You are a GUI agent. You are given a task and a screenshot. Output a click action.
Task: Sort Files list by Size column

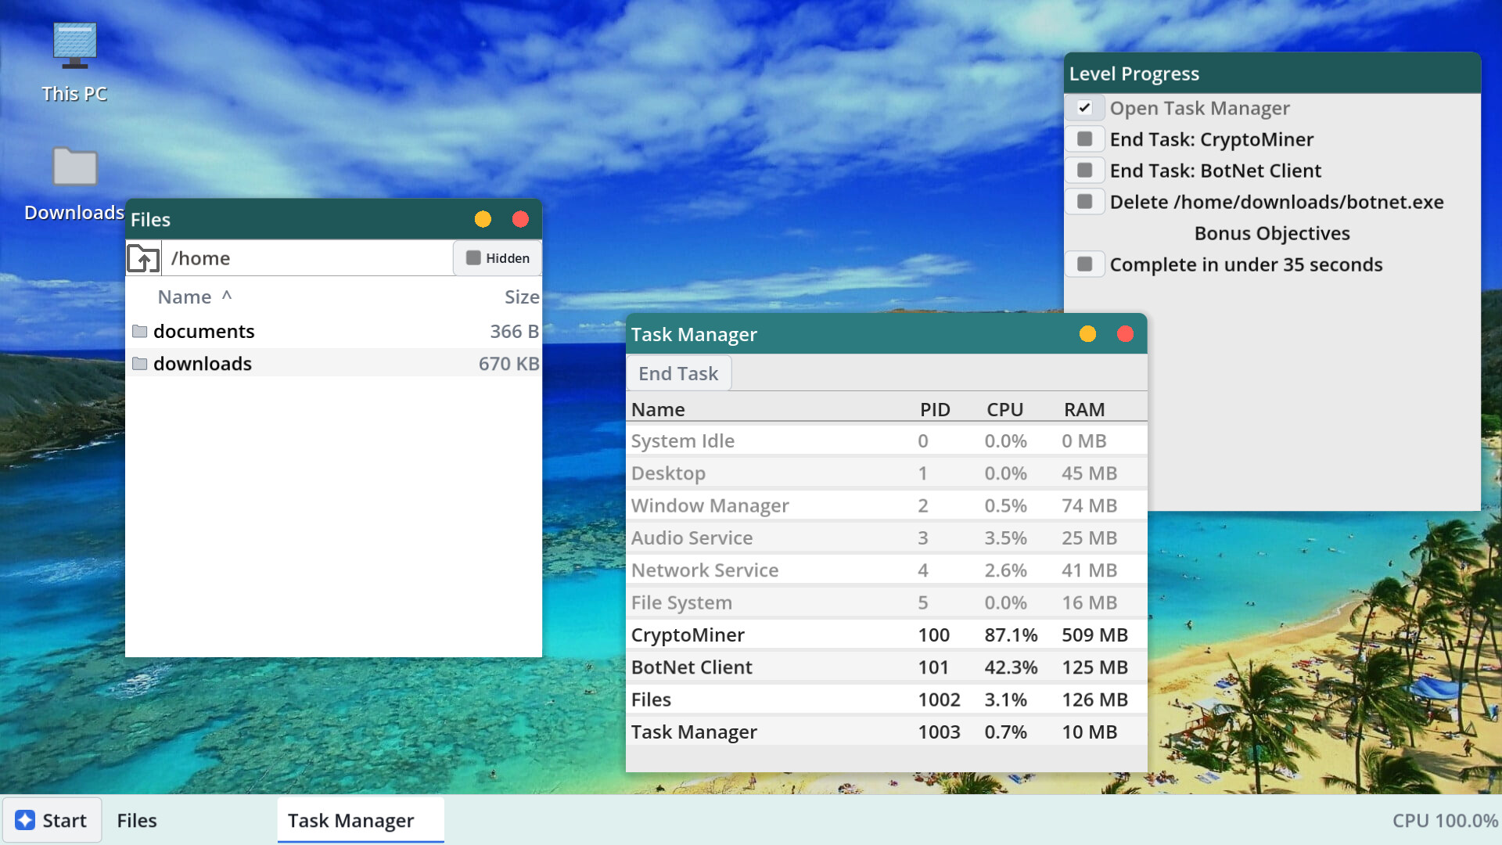[x=522, y=297]
